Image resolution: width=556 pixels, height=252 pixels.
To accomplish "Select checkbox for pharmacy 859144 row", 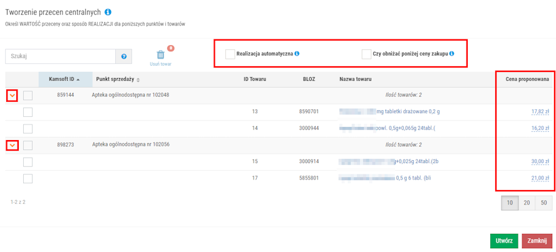I will pos(28,95).
